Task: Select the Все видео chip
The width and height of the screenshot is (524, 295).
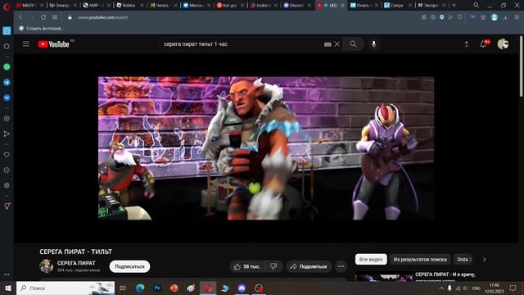Action: (371, 259)
